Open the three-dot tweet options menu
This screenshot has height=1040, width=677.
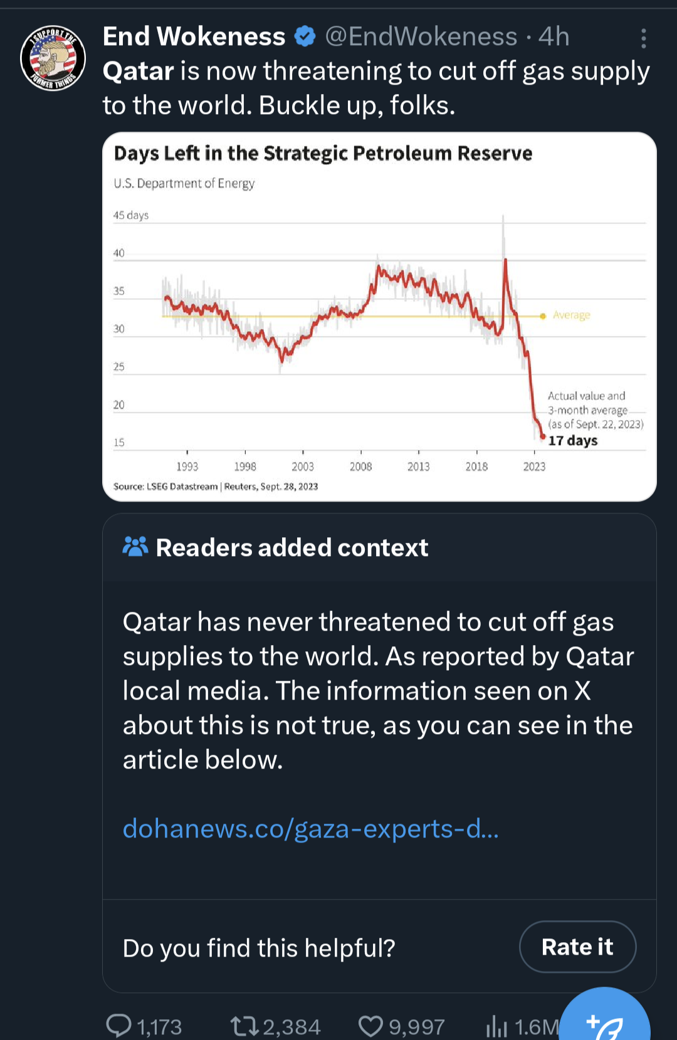pos(643,38)
